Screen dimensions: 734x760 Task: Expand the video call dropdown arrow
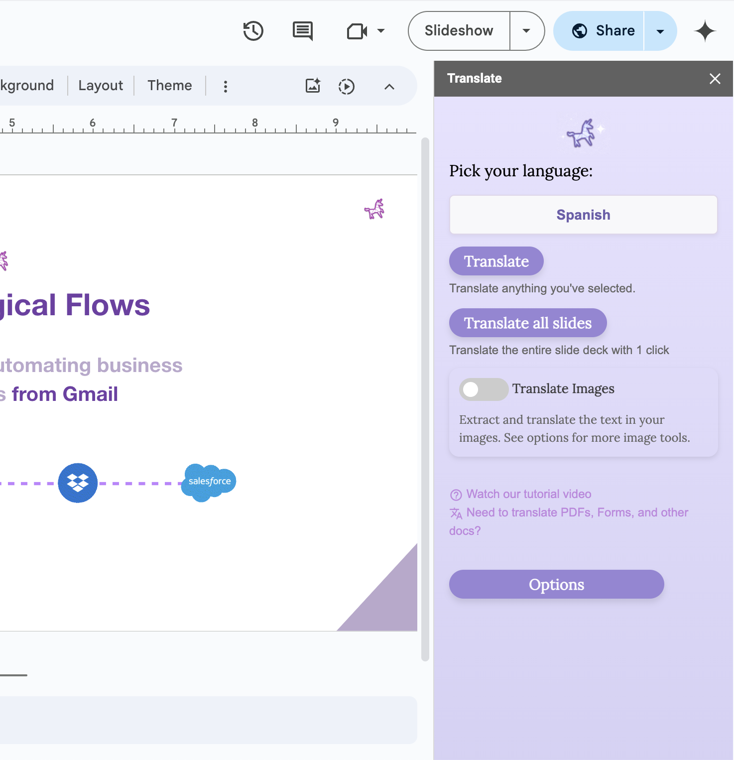(381, 31)
